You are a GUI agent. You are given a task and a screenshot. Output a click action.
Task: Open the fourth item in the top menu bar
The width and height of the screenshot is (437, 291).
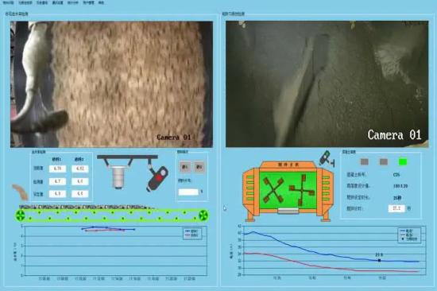pyautogui.click(x=58, y=2)
